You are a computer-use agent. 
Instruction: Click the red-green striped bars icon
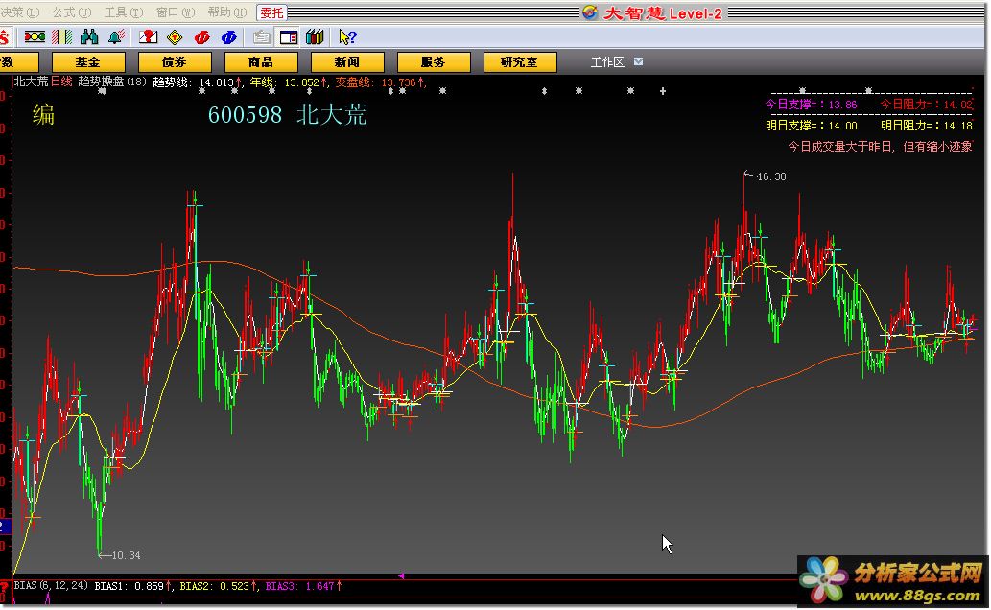62,37
